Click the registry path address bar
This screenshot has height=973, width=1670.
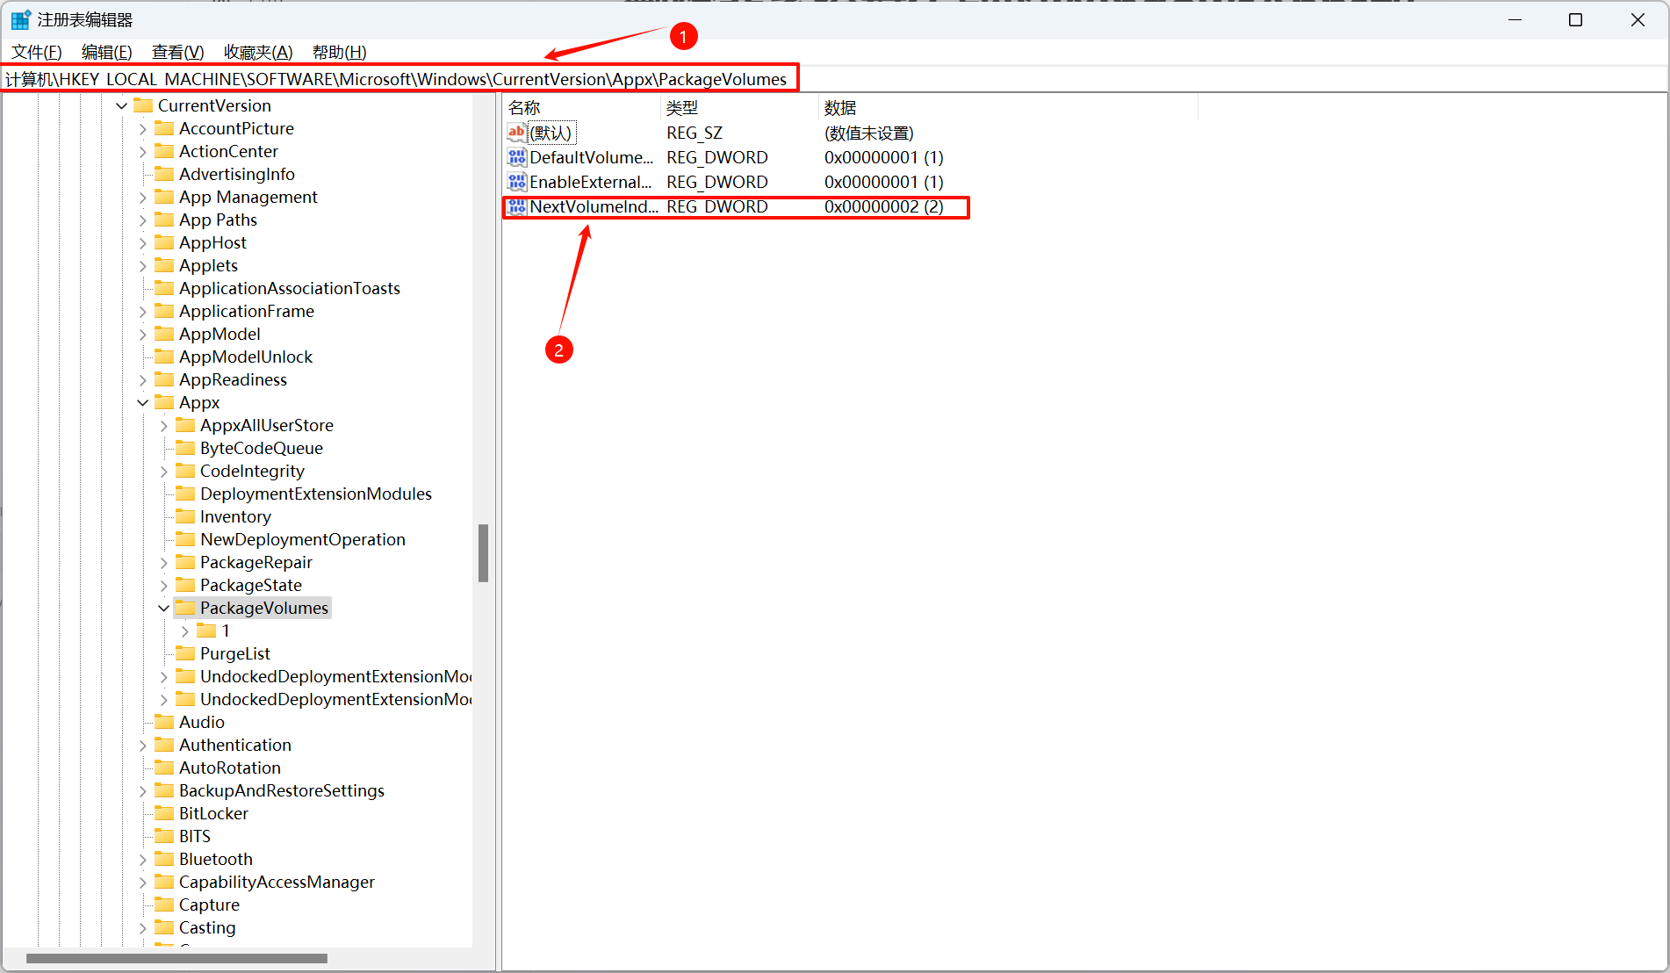(395, 78)
